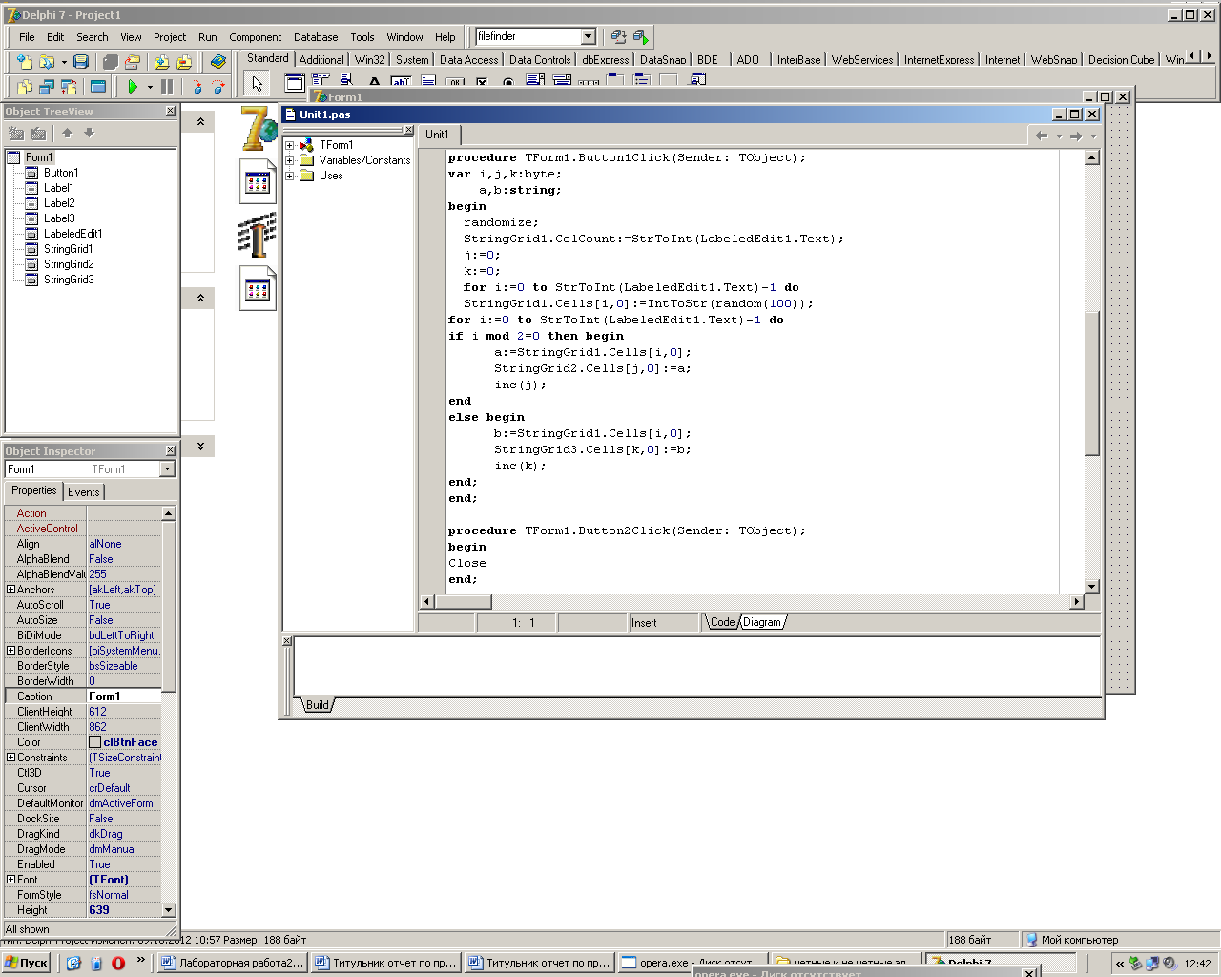Image resolution: width=1221 pixels, height=977 pixels.
Task: Expand the BorderIcons property
Action: click(x=10, y=651)
